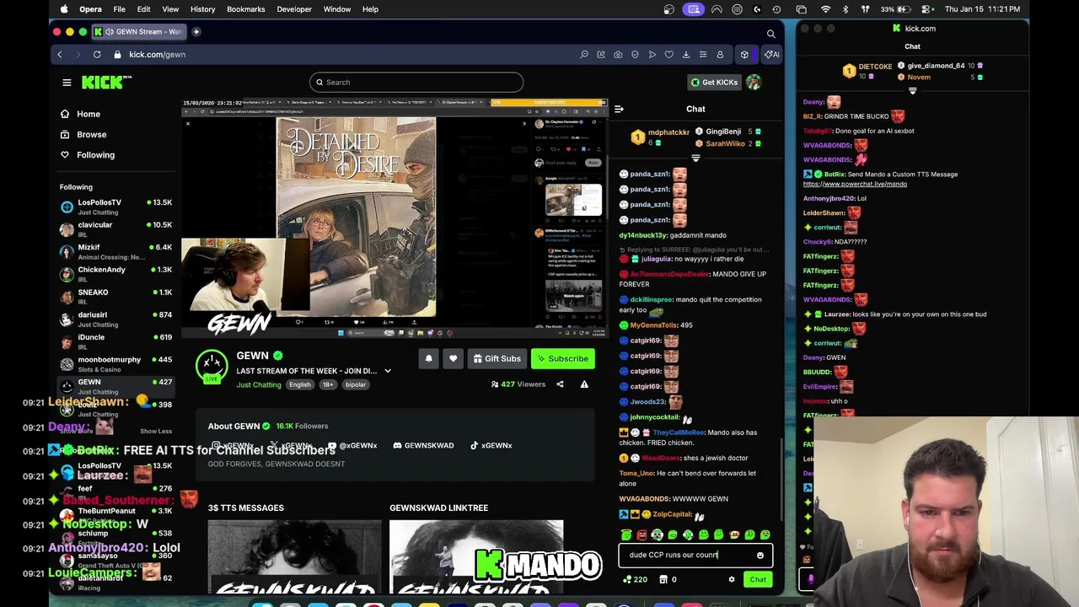Screen dimensions: 1079x607
Task: Open moonbootmurphy channel in Following list
Action: [x=115, y=364]
